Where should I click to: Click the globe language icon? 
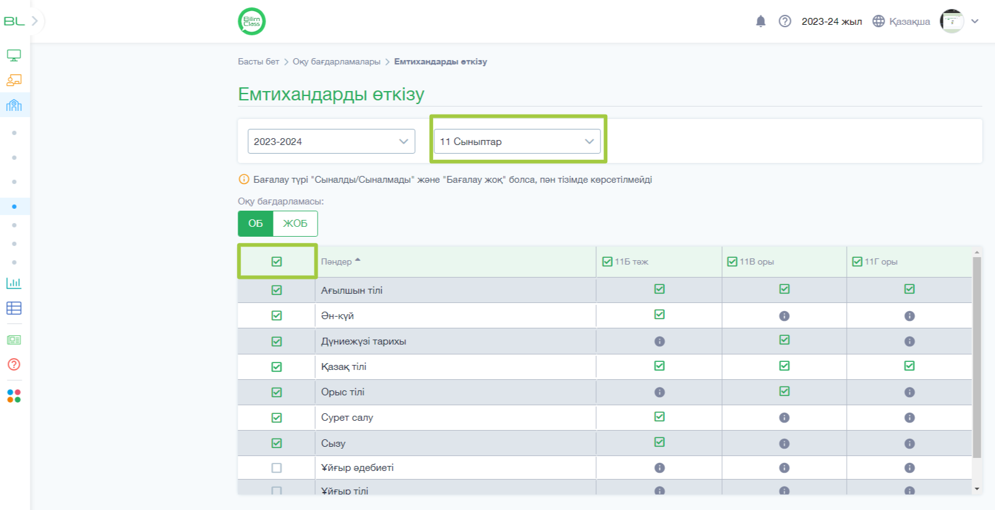point(878,21)
